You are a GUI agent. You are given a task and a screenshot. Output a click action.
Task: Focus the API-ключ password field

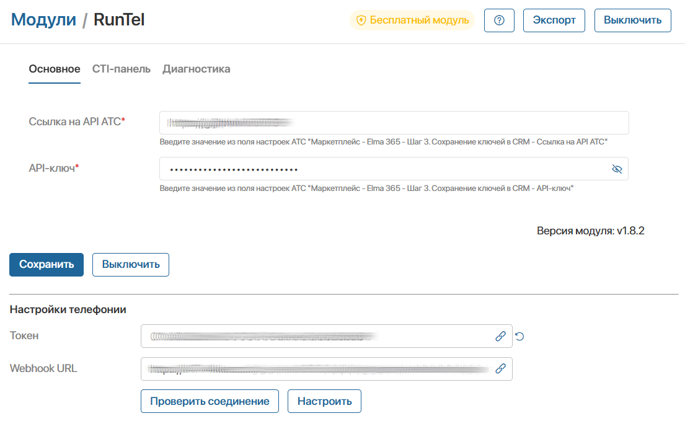point(394,169)
